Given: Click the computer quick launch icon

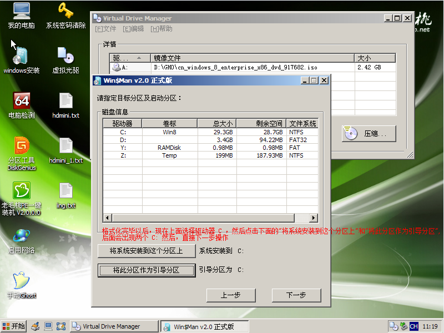Looking at the screenshot, I should 48,326.
